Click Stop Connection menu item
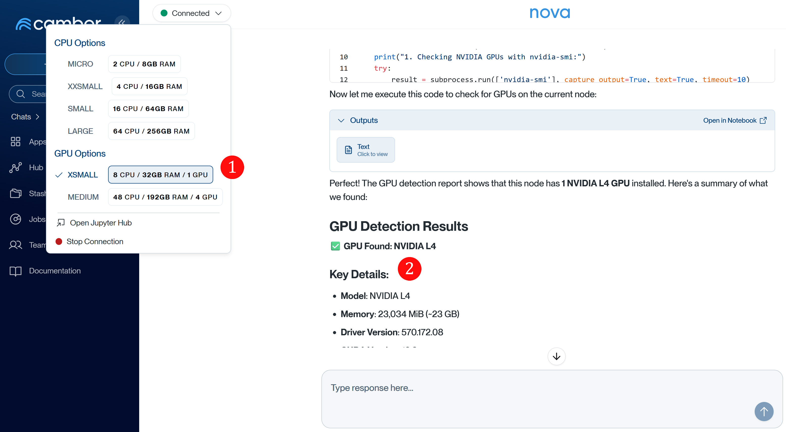The height and width of the screenshot is (432, 786). pyautogui.click(x=95, y=242)
